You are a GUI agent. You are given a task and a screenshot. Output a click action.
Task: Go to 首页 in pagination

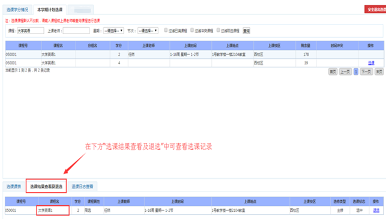(x=333, y=71)
